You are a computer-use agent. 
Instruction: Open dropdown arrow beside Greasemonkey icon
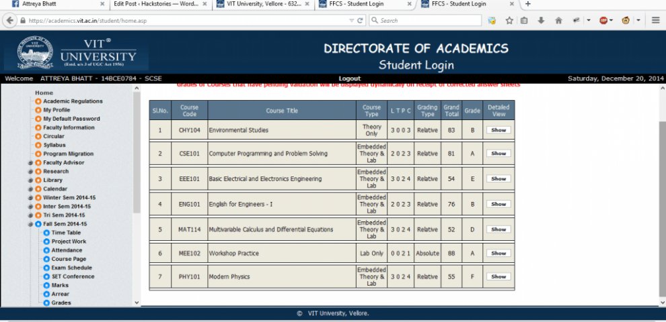coord(638,20)
